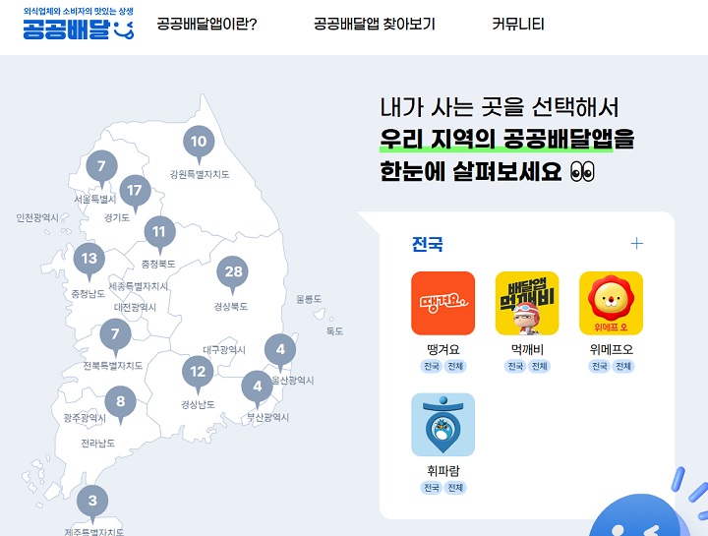Open the 위메프오 app icon
The height and width of the screenshot is (536, 708).
(611, 303)
